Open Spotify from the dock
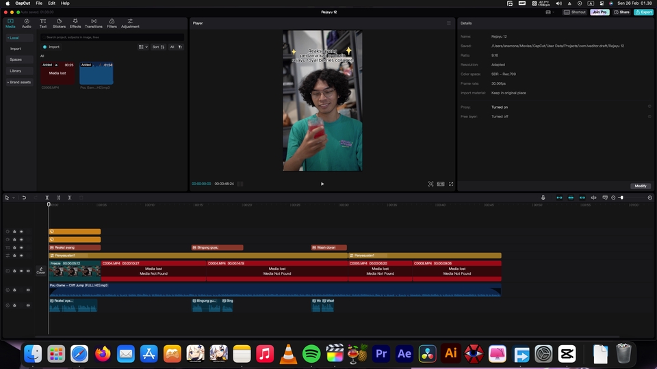 311,354
